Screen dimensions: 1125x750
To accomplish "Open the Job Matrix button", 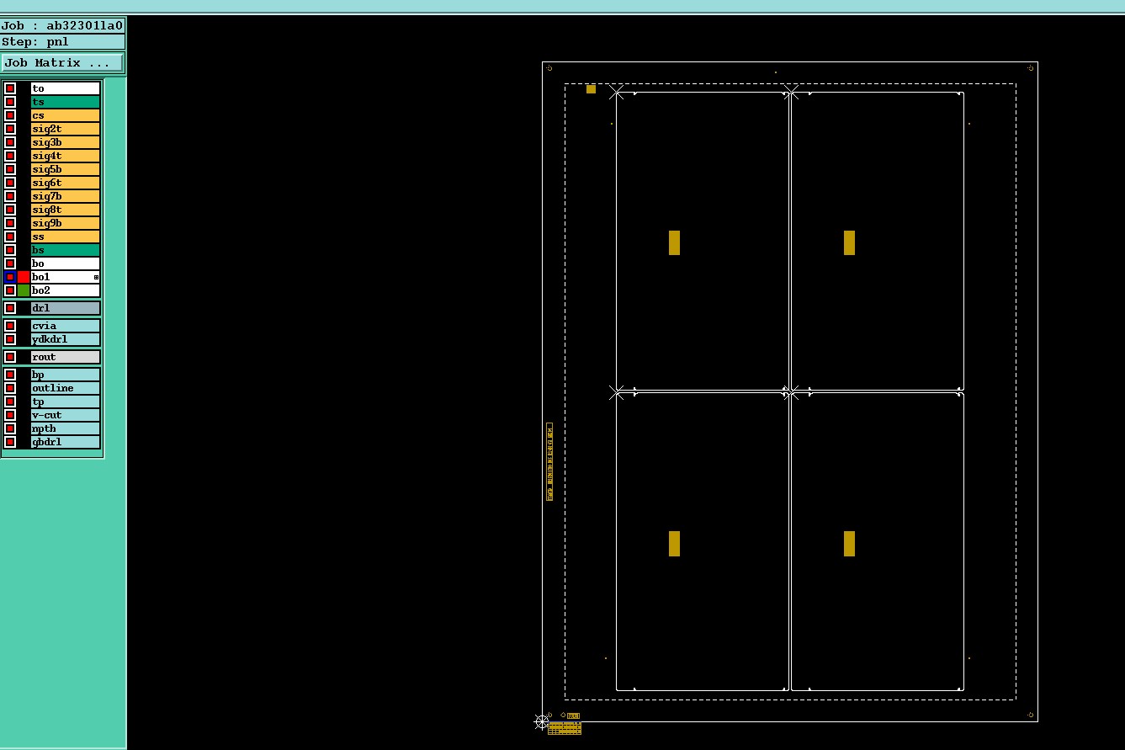I will (62, 63).
